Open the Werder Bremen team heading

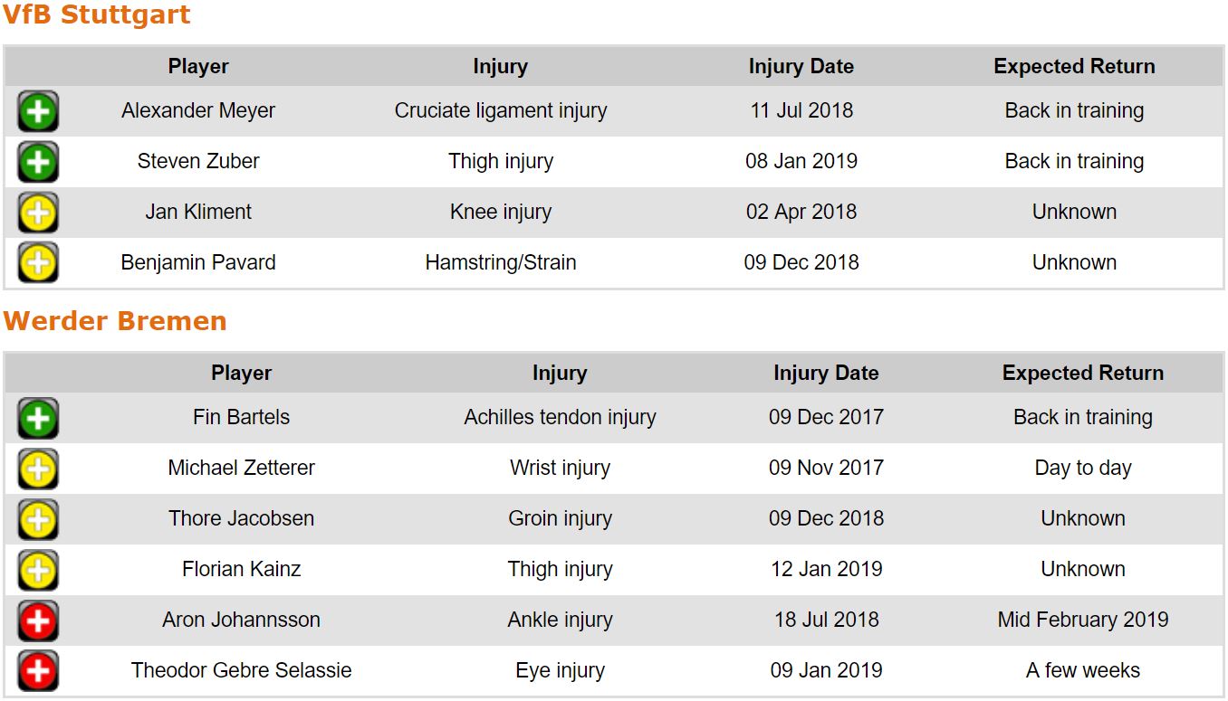point(114,321)
